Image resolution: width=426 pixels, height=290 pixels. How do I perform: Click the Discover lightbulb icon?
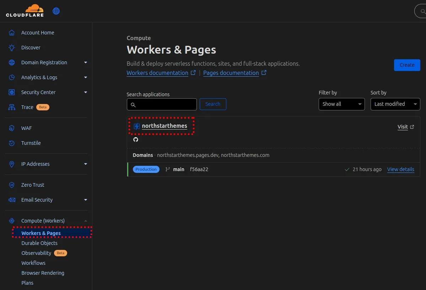click(x=12, y=48)
